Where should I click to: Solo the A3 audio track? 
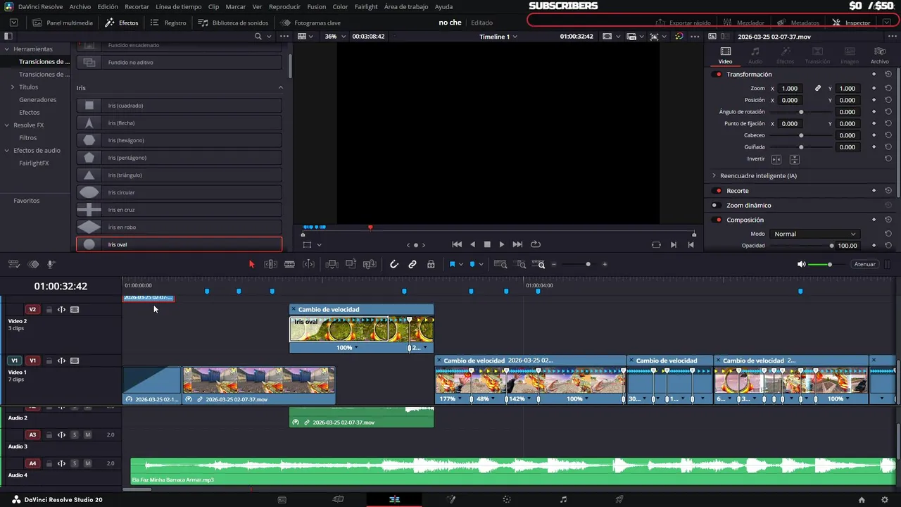[x=74, y=434]
